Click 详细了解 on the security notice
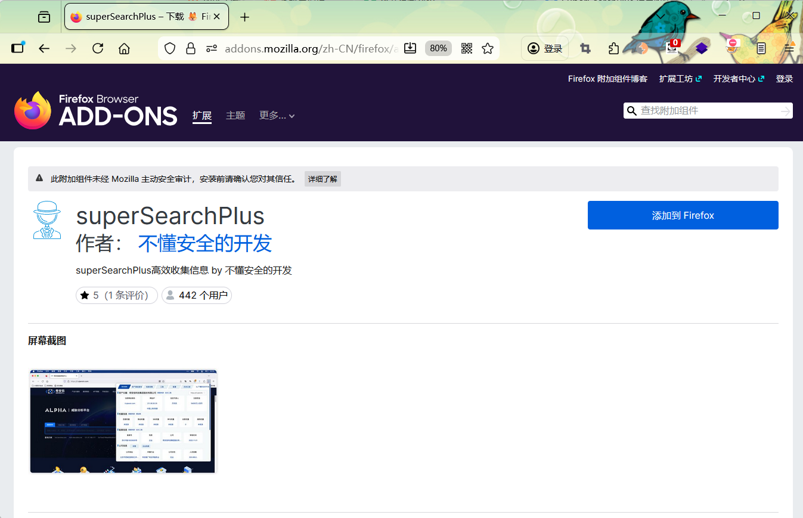Viewport: 803px width, 518px height. click(323, 179)
